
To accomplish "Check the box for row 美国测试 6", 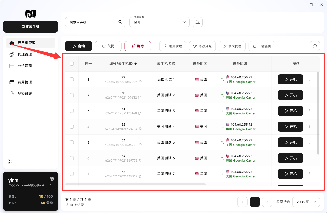I will [72, 158].
